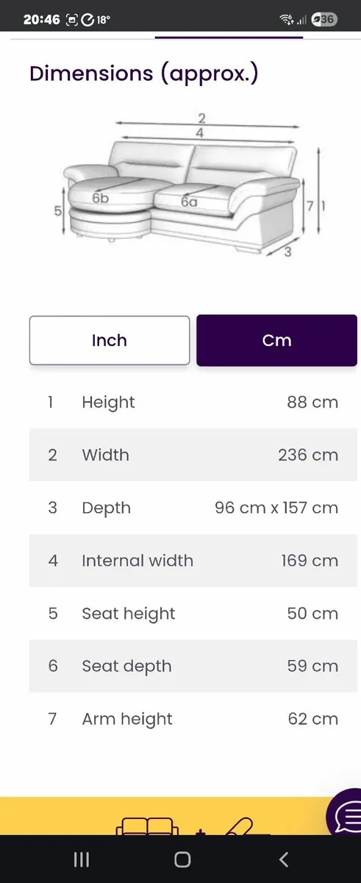
Task: Tap the clock showing 20:46
Action: pyautogui.click(x=41, y=20)
